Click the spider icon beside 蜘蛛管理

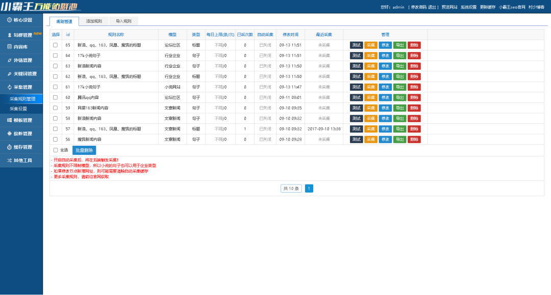[x=9, y=133]
